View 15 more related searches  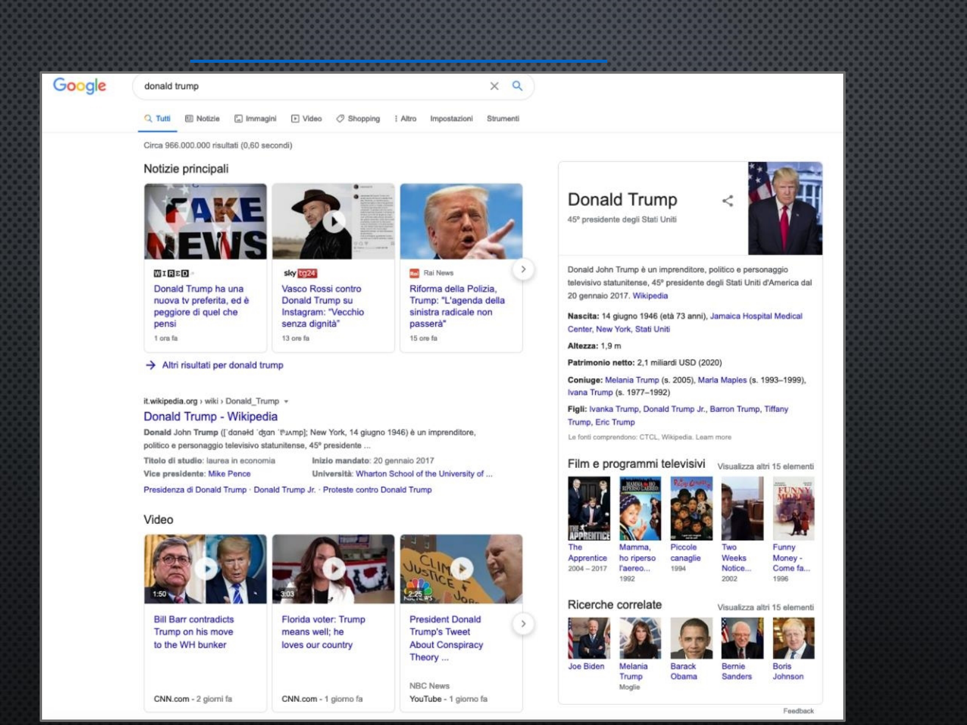[x=765, y=607]
